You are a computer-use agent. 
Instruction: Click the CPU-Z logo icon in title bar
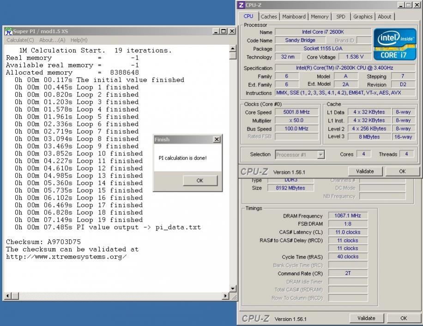(x=241, y=5)
